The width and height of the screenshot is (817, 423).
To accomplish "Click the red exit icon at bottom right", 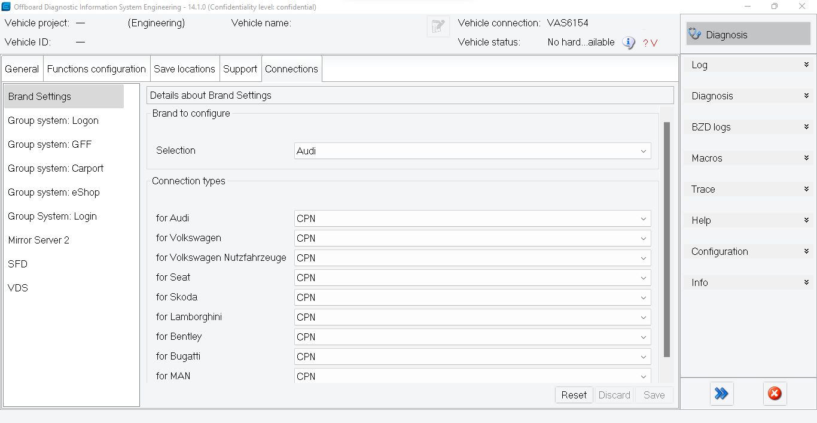I will coord(775,394).
